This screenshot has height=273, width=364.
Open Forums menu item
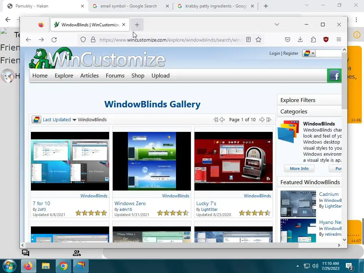pos(115,76)
